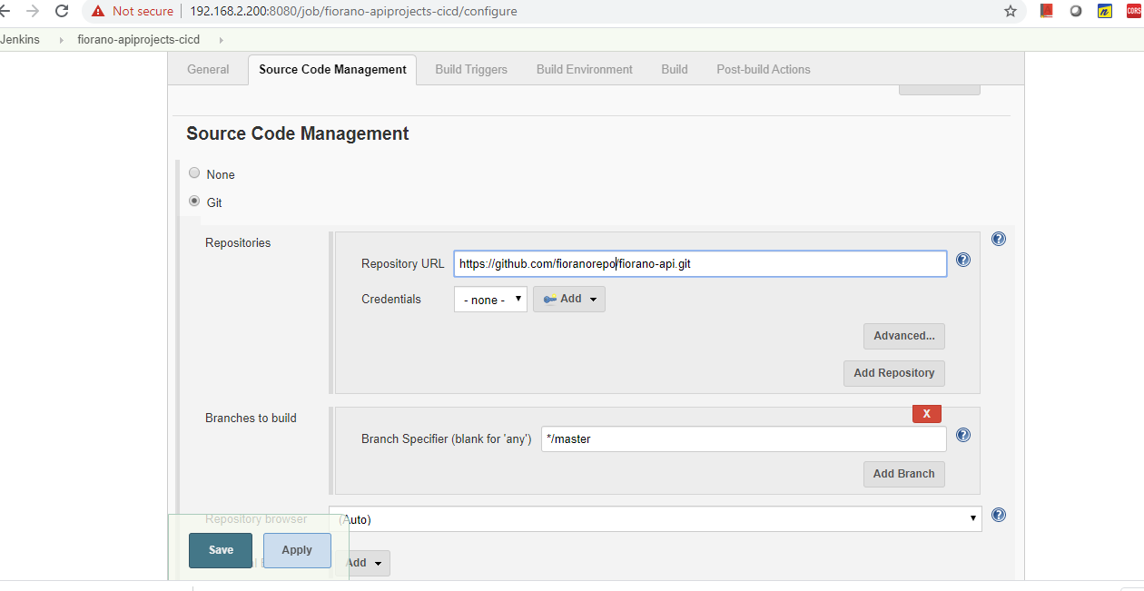Click the Advanced... button
Image resolution: width=1144 pixels, height=591 pixels.
[x=904, y=336]
